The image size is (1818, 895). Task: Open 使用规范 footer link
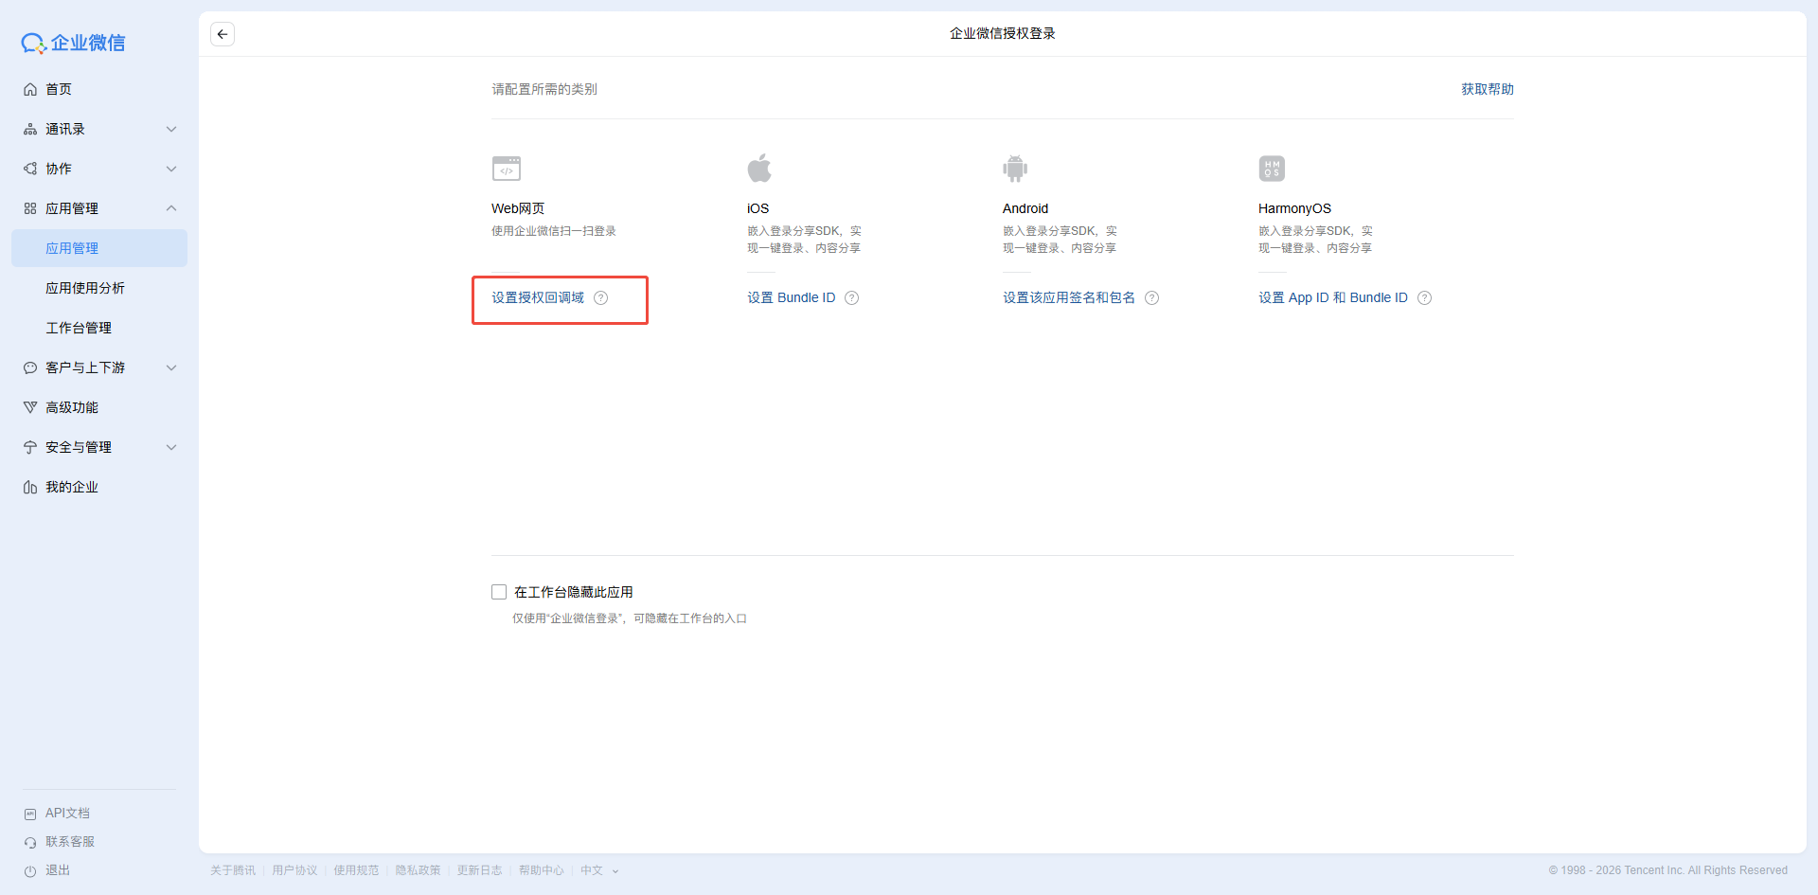click(x=356, y=870)
